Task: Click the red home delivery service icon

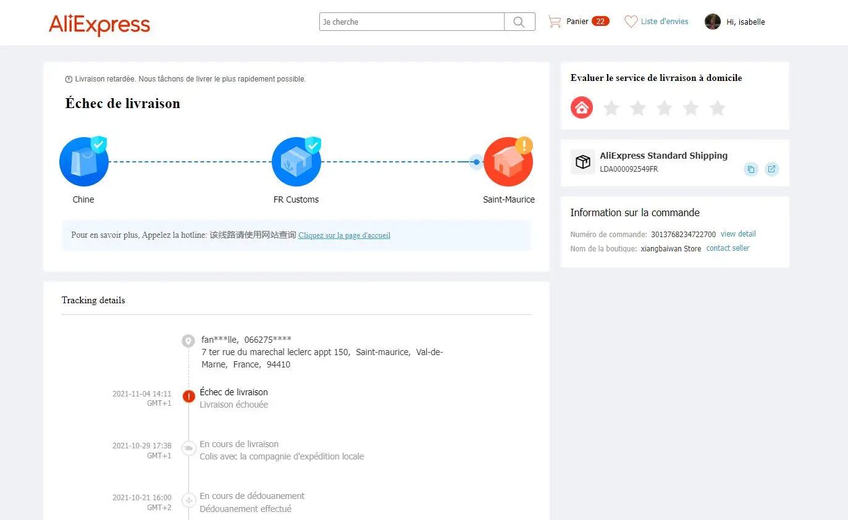Action: (582, 108)
